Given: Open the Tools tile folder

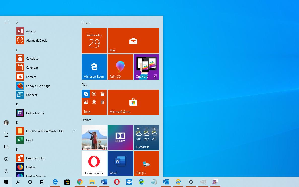Looking at the screenshot, I should 94,102.
